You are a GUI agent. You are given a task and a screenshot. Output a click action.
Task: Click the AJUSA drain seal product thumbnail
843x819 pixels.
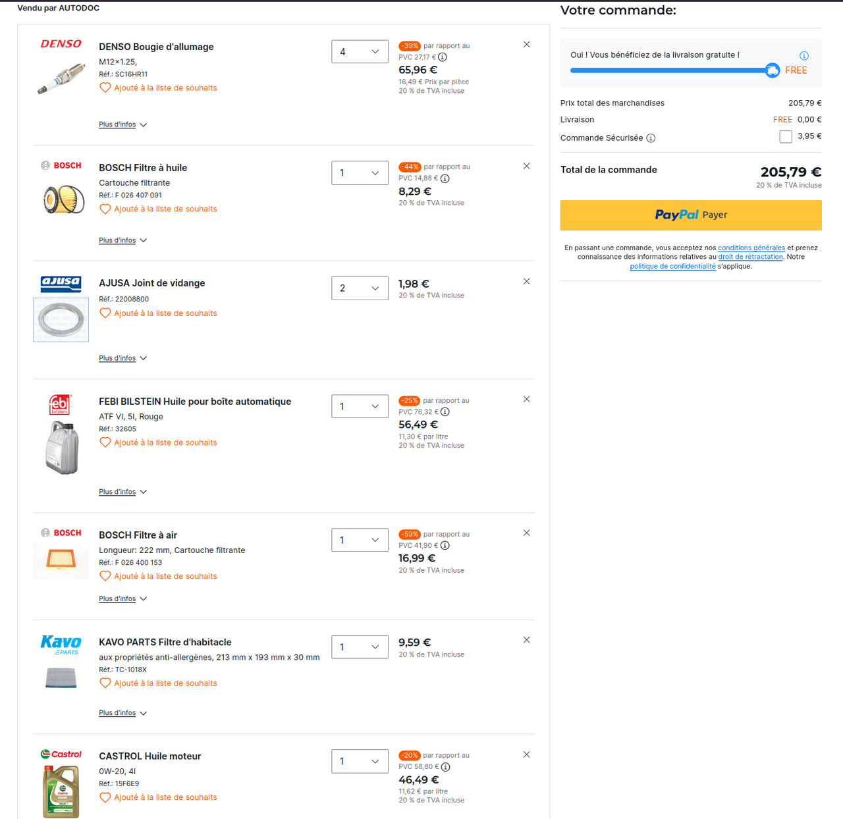pyautogui.click(x=61, y=320)
